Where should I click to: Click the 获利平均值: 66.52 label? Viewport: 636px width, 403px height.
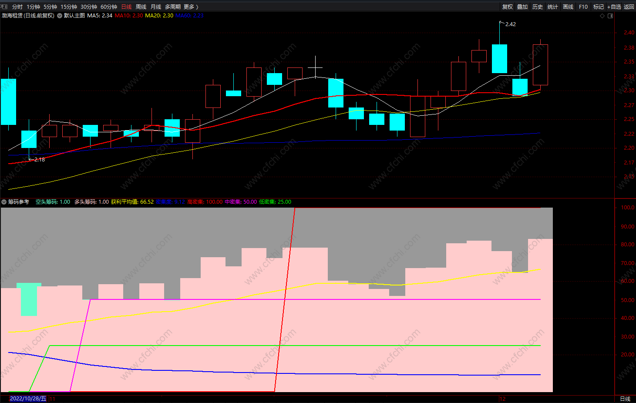132,202
